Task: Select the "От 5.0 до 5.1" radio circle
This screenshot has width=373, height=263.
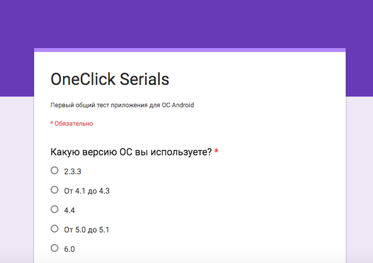Action: tap(55, 229)
